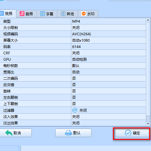Click the CRF row label
Screen dimensions: 151x151
coord(7,53)
